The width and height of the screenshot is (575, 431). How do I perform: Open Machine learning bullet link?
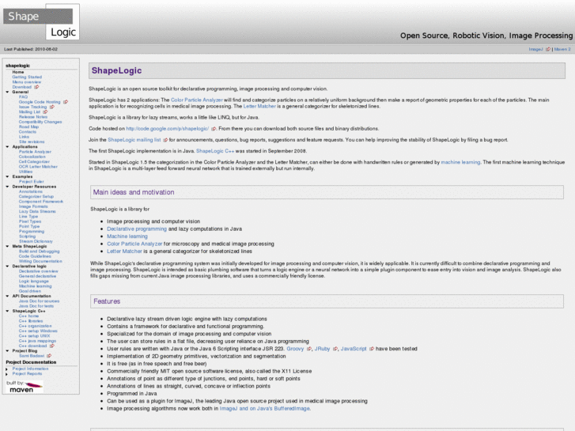click(x=127, y=236)
